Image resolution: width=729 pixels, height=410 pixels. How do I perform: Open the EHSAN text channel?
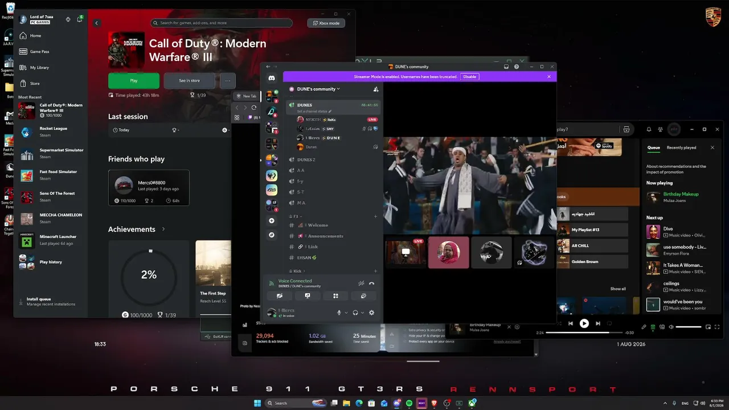pos(334,257)
